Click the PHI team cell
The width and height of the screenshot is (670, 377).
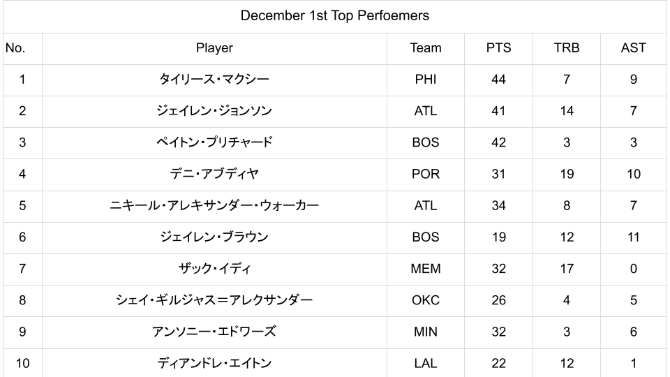pos(426,80)
